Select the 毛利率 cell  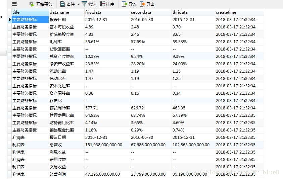point(66,42)
